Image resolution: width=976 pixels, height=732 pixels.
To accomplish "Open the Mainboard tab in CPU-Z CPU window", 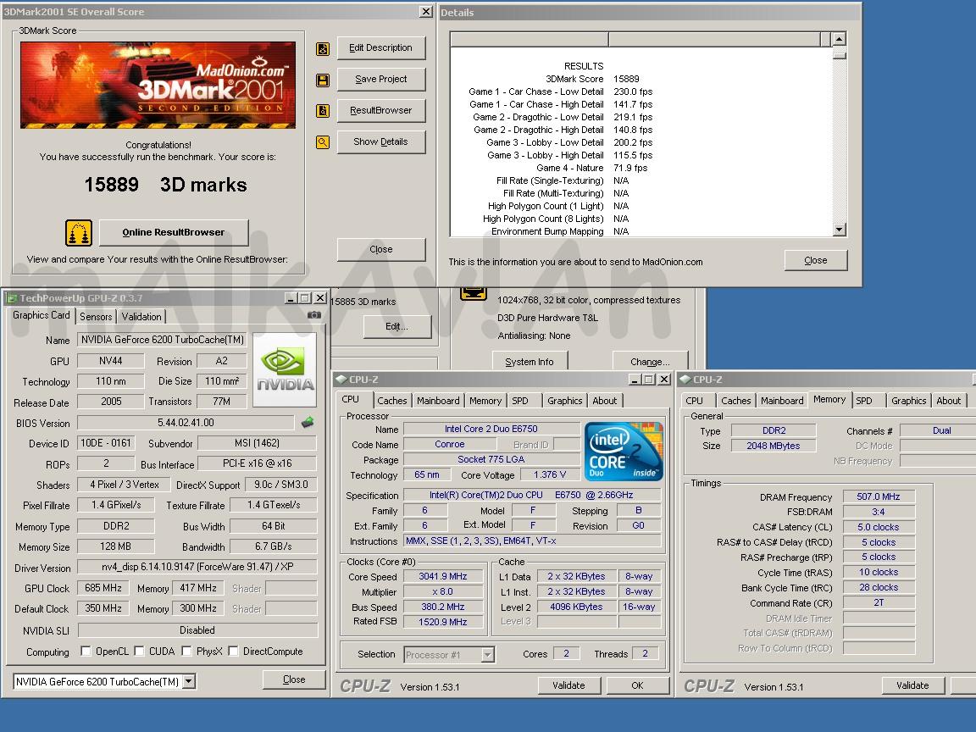I will click(x=438, y=401).
